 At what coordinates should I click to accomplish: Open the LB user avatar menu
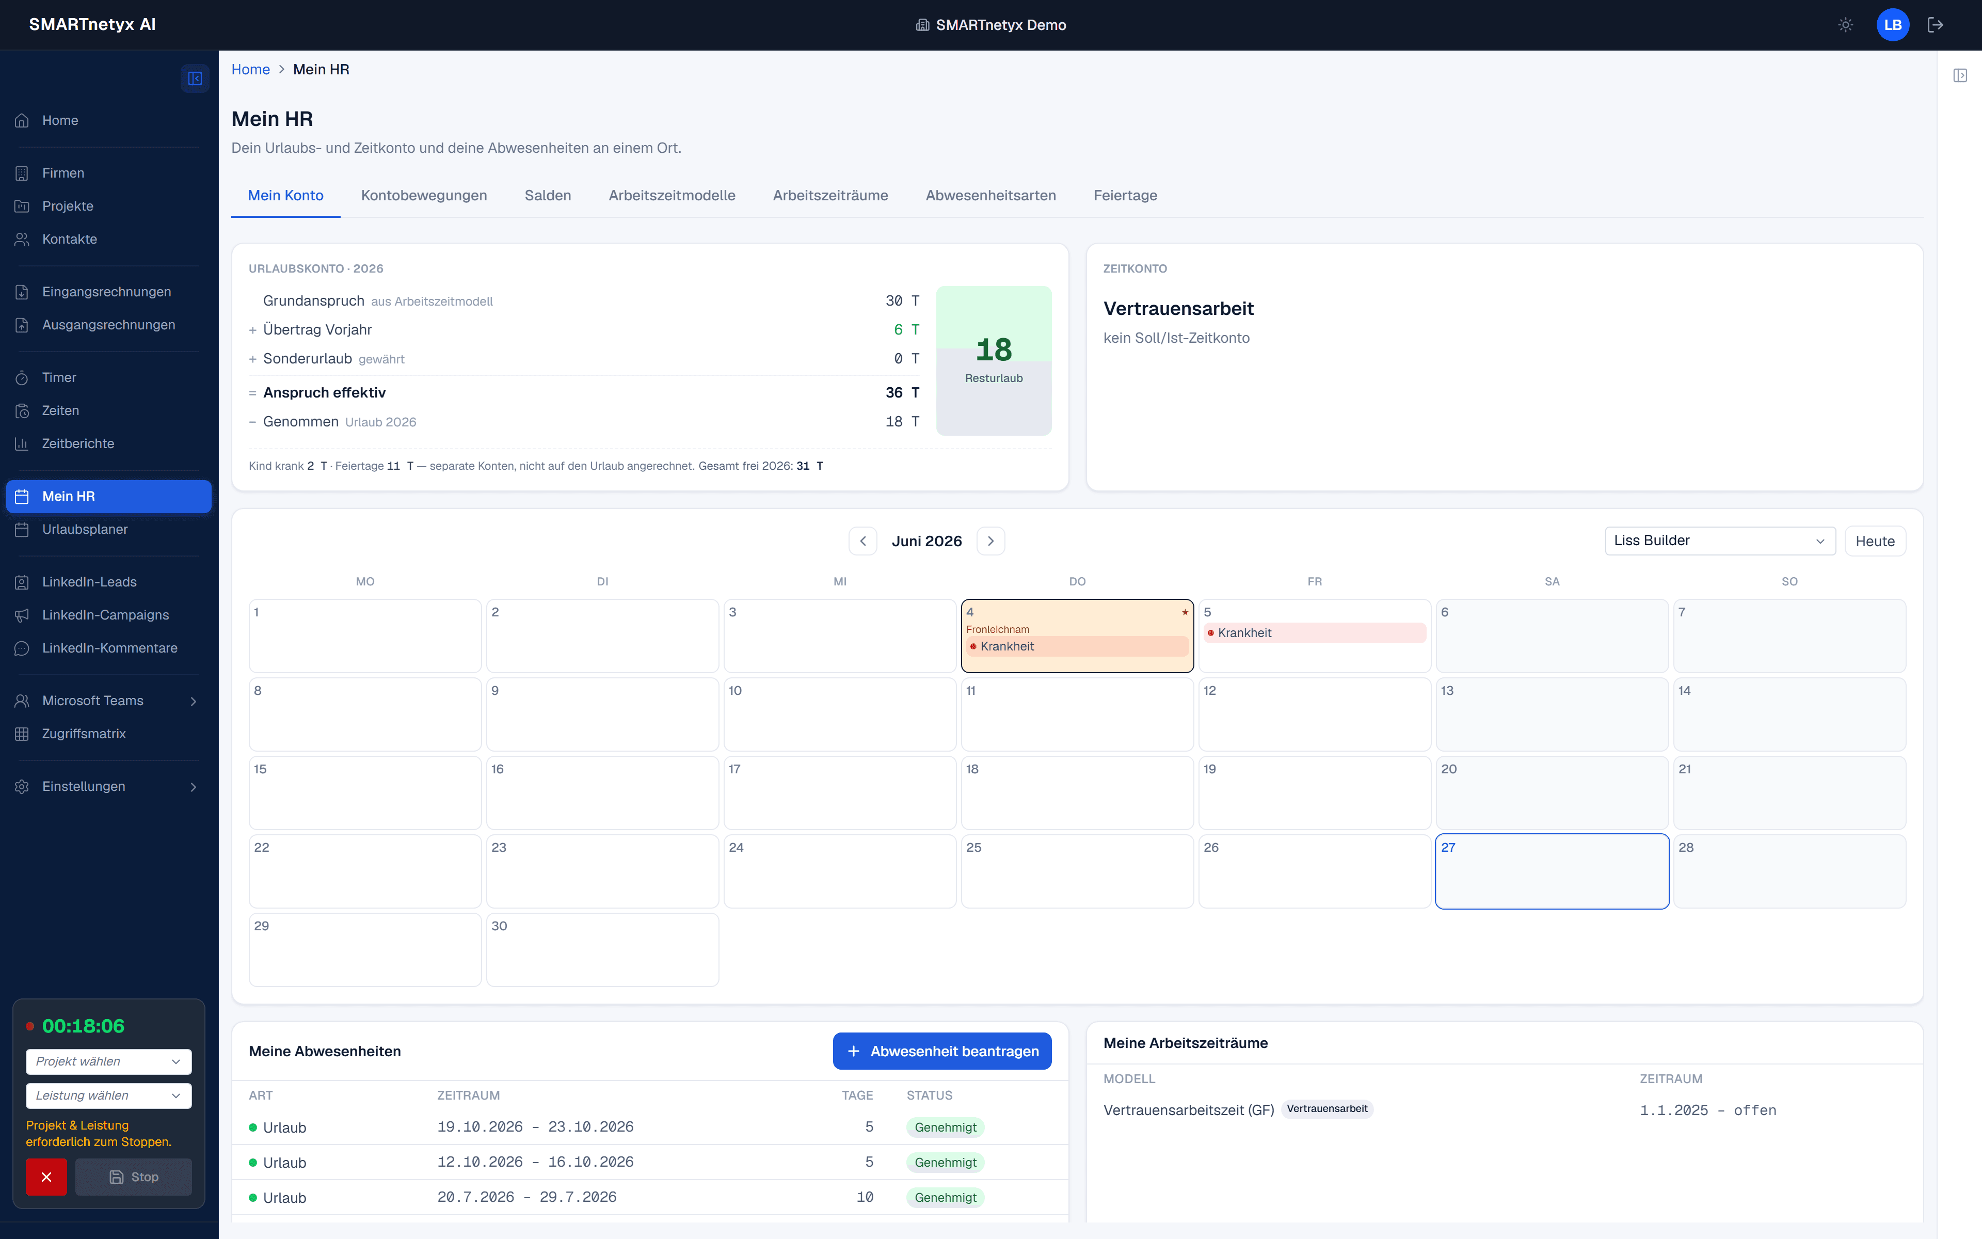1893,25
